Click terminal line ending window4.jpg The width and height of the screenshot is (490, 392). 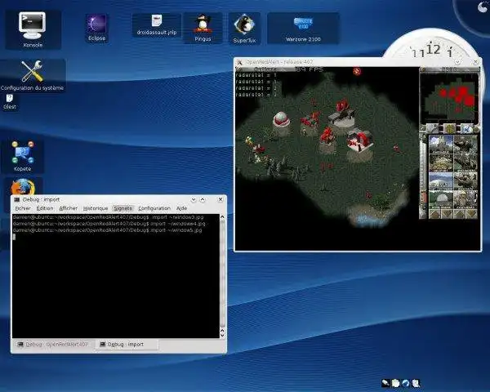[109, 224]
